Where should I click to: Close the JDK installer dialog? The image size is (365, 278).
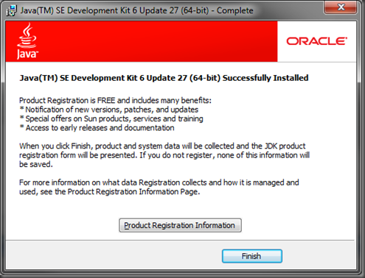coord(341,7)
